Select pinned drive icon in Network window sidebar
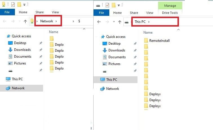 pos(10,71)
